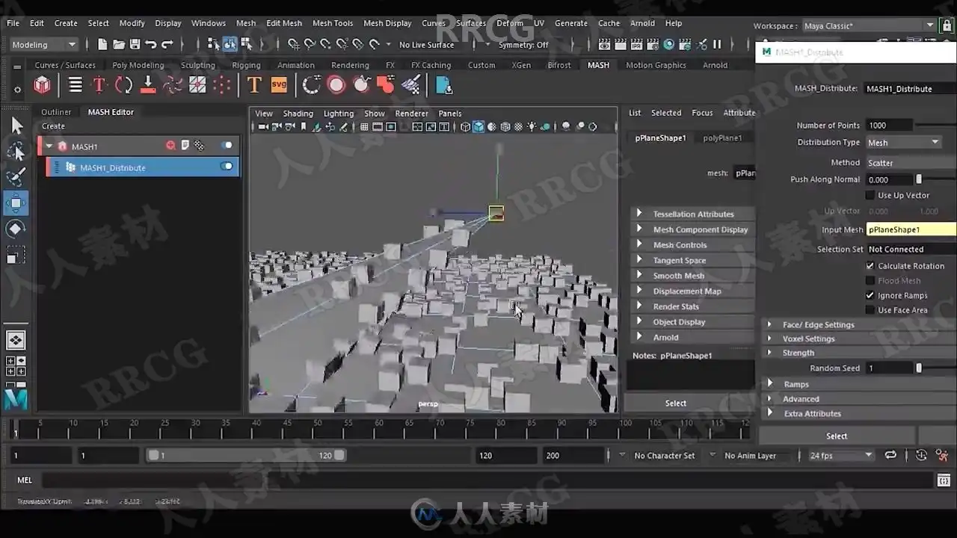
Task: Click the checkered icon on the MASH1 row
Action: pos(199,146)
